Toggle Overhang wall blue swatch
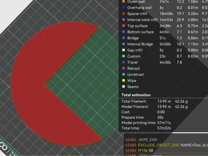Image resolution: width=208 pixels, height=156 pixels. pos(123,8)
